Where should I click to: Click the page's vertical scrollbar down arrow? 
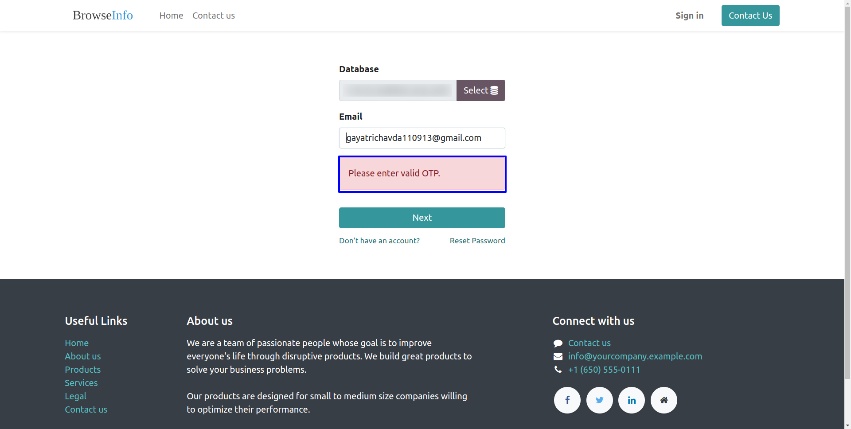click(847, 425)
